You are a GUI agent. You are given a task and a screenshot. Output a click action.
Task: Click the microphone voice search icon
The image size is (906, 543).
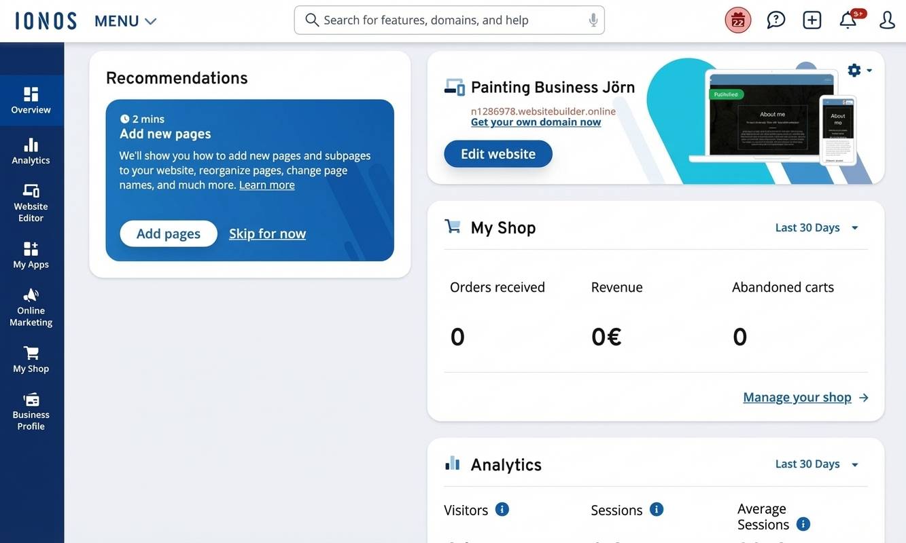[593, 20]
